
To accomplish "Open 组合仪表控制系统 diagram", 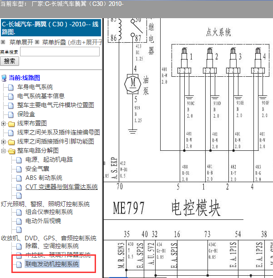I will click(49, 212).
